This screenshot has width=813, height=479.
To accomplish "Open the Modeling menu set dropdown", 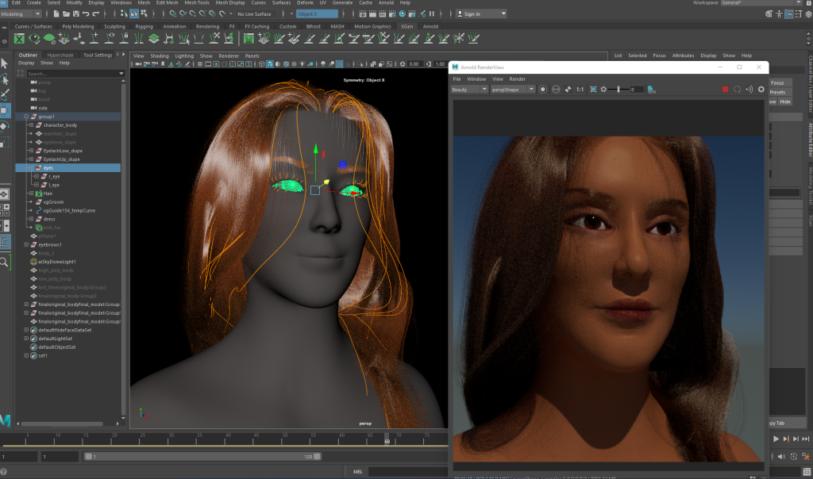I will pos(21,14).
